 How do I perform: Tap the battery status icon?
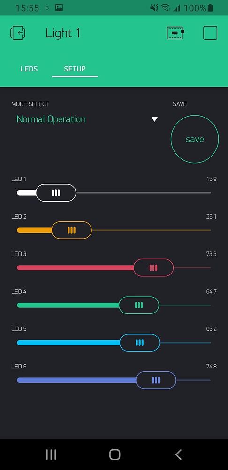coord(210,8)
